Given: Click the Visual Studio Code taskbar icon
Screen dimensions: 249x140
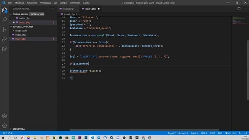Looking at the screenshot, I should pos(92,138).
